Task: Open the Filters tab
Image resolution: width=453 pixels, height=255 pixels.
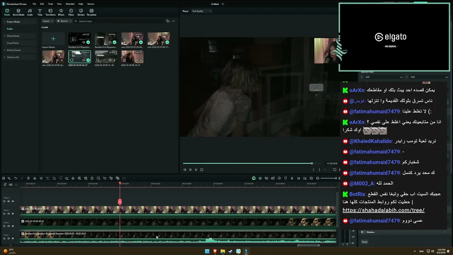Action: 71,12
